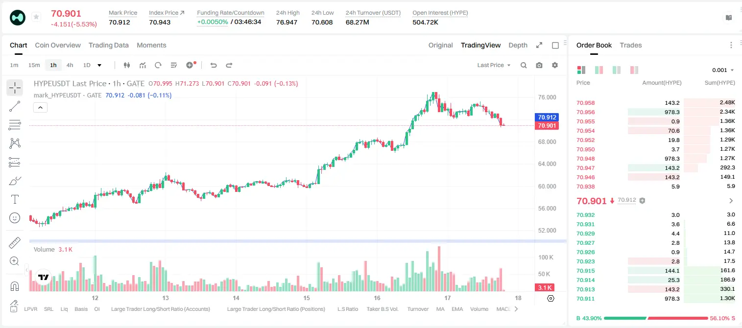The image size is (742, 328).
Task: Add HYPE to favorites star
Action: [x=36, y=17]
